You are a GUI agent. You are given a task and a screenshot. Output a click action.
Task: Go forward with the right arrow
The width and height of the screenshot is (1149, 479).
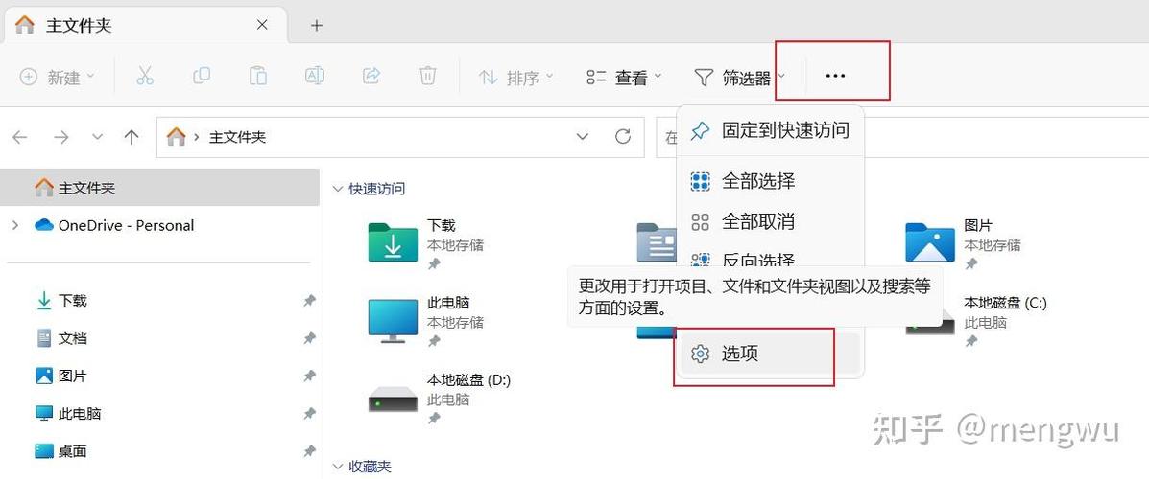pyautogui.click(x=60, y=137)
